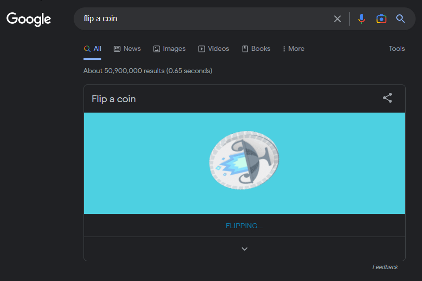The height and width of the screenshot is (281, 422).
Task: Clear the search box with X
Action: point(337,19)
